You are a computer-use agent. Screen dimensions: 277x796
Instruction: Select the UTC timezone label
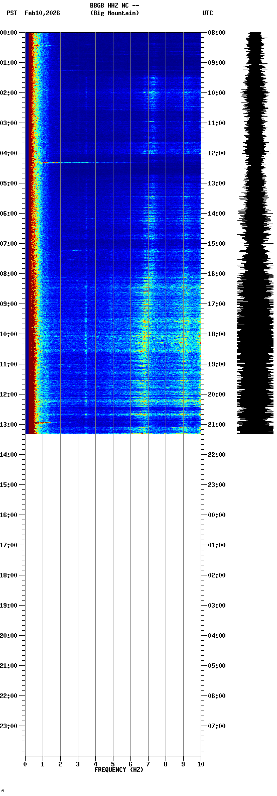point(208,13)
